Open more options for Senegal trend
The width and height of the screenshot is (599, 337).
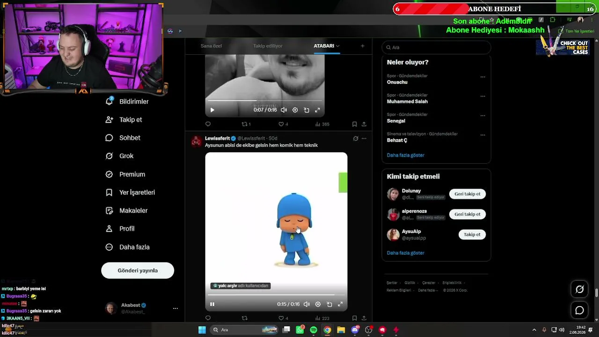(482, 116)
